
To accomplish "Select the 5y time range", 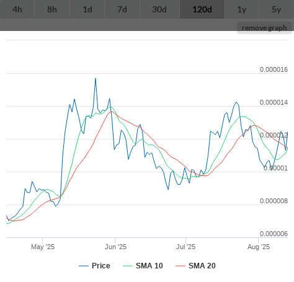I will [277, 9].
